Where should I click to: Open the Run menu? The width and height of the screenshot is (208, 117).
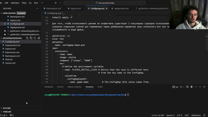[x=36, y=3]
